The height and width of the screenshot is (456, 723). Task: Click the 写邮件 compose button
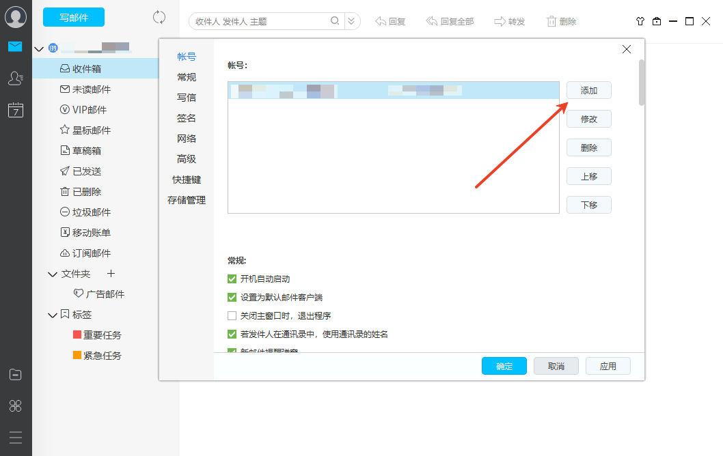pyautogui.click(x=74, y=18)
